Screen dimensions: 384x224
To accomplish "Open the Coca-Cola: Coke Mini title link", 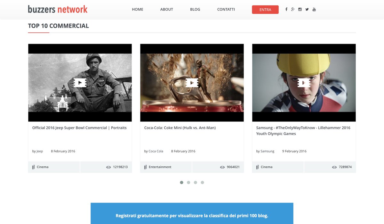I will pos(180,128).
